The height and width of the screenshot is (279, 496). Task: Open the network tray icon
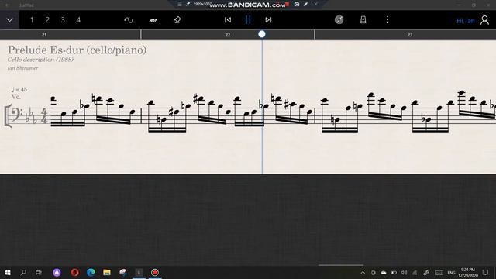(415, 273)
